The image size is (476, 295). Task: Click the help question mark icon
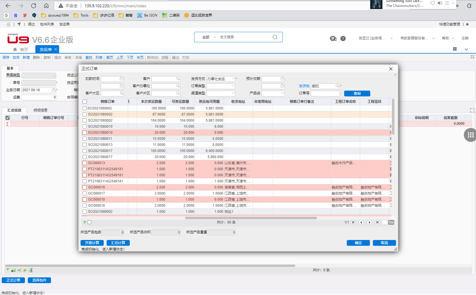(x=343, y=39)
